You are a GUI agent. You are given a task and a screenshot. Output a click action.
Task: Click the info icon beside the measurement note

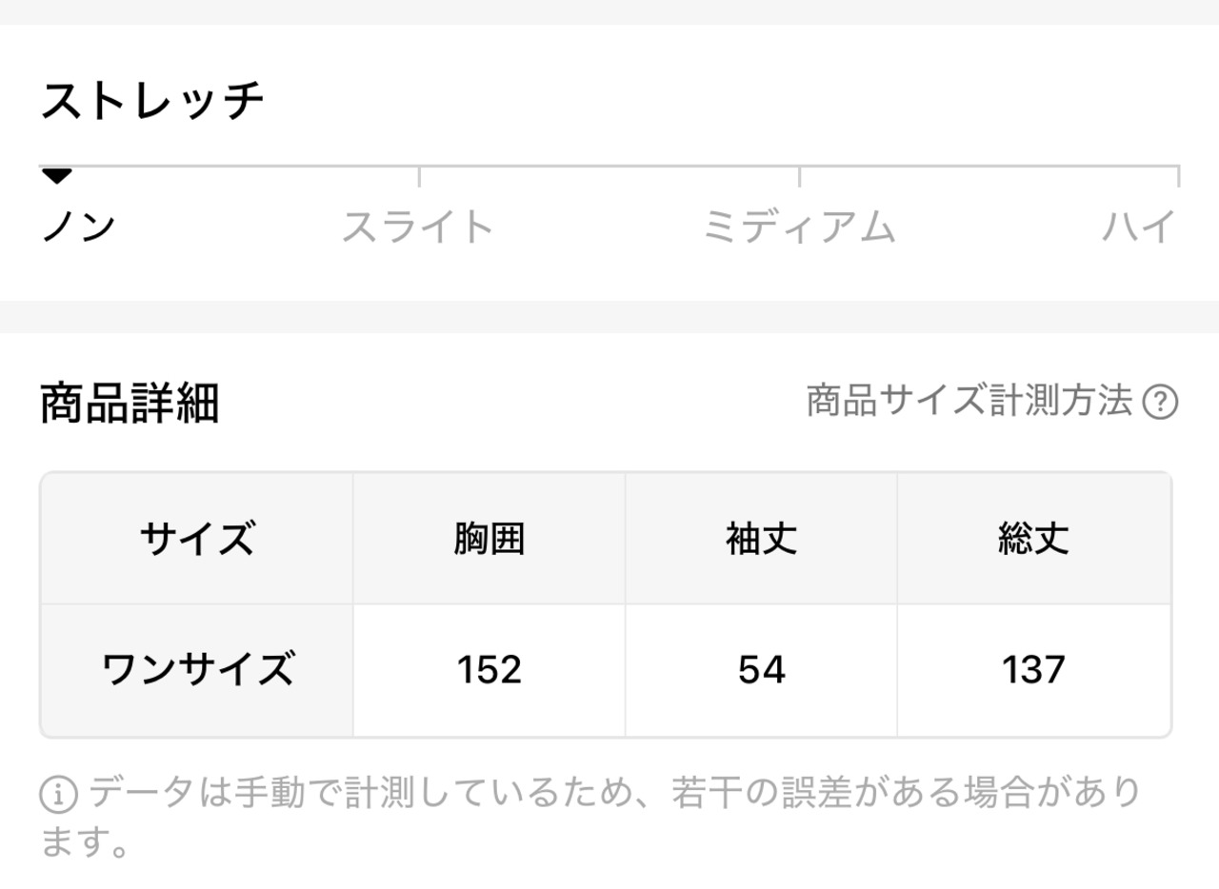click(x=59, y=793)
